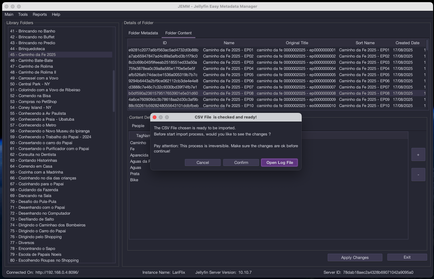The height and width of the screenshot is (279, 434).
Task: Open the Reports menu
Action: (x=40, y=15)
